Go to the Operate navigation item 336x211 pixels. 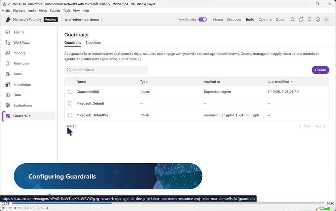(265, 19)
